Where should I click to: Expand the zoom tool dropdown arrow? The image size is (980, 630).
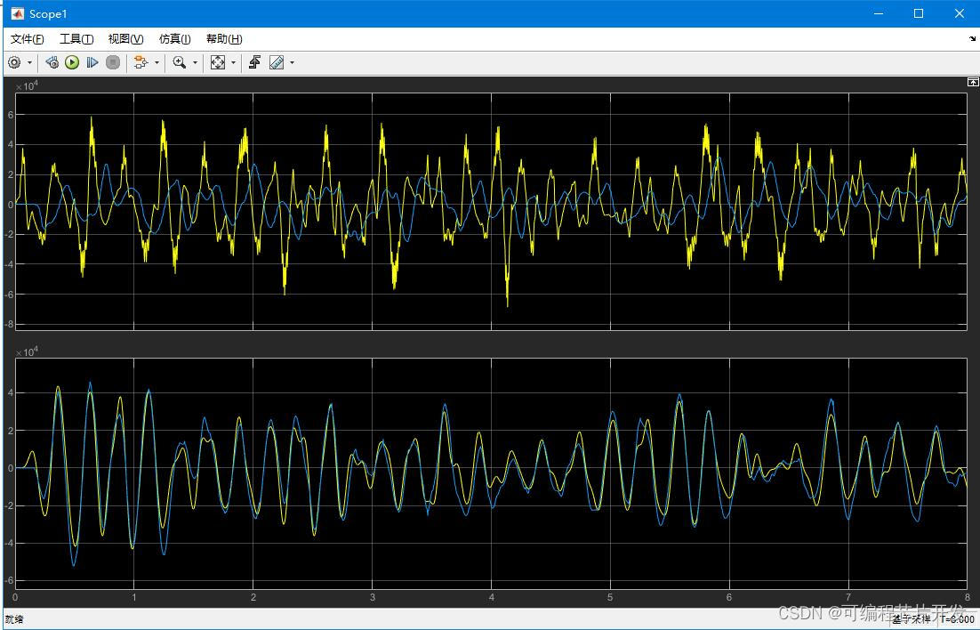pos(195,62)
